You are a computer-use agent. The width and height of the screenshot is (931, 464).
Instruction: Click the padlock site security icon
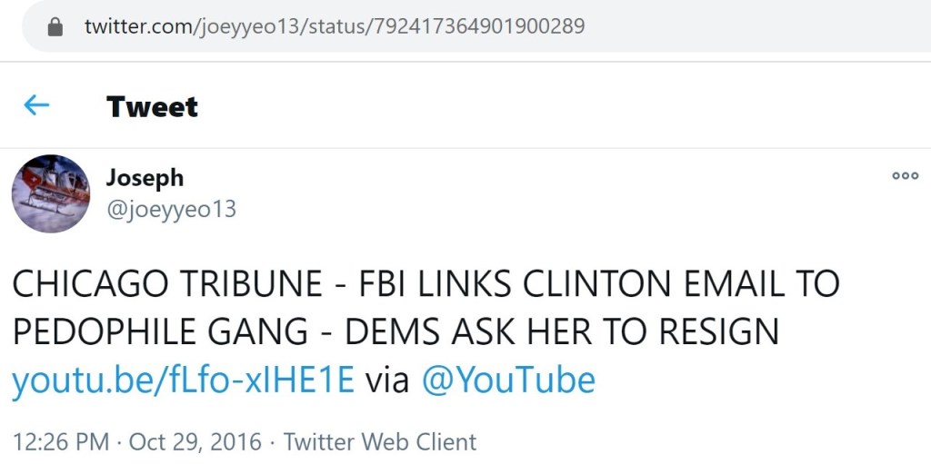click(55, 26)
